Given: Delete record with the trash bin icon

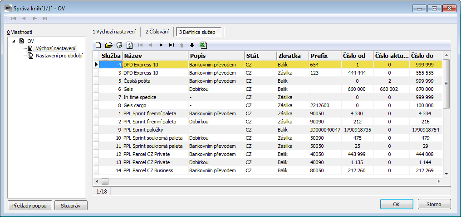Looking at the screenshot, I should (119, 45).
